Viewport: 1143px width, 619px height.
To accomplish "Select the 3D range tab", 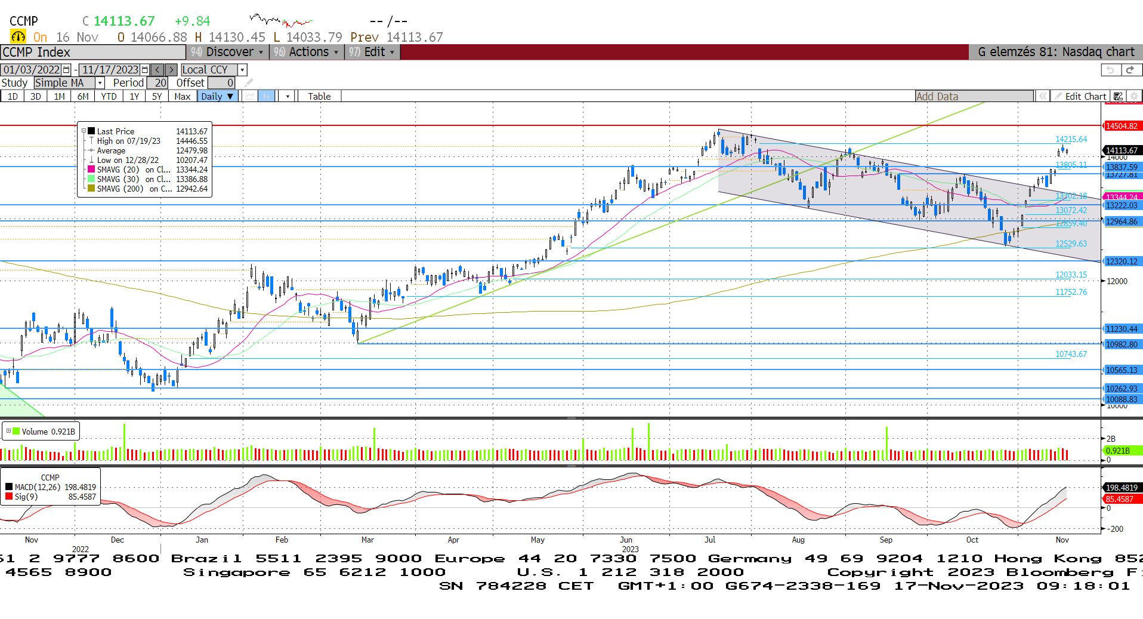I will [36, 96].
